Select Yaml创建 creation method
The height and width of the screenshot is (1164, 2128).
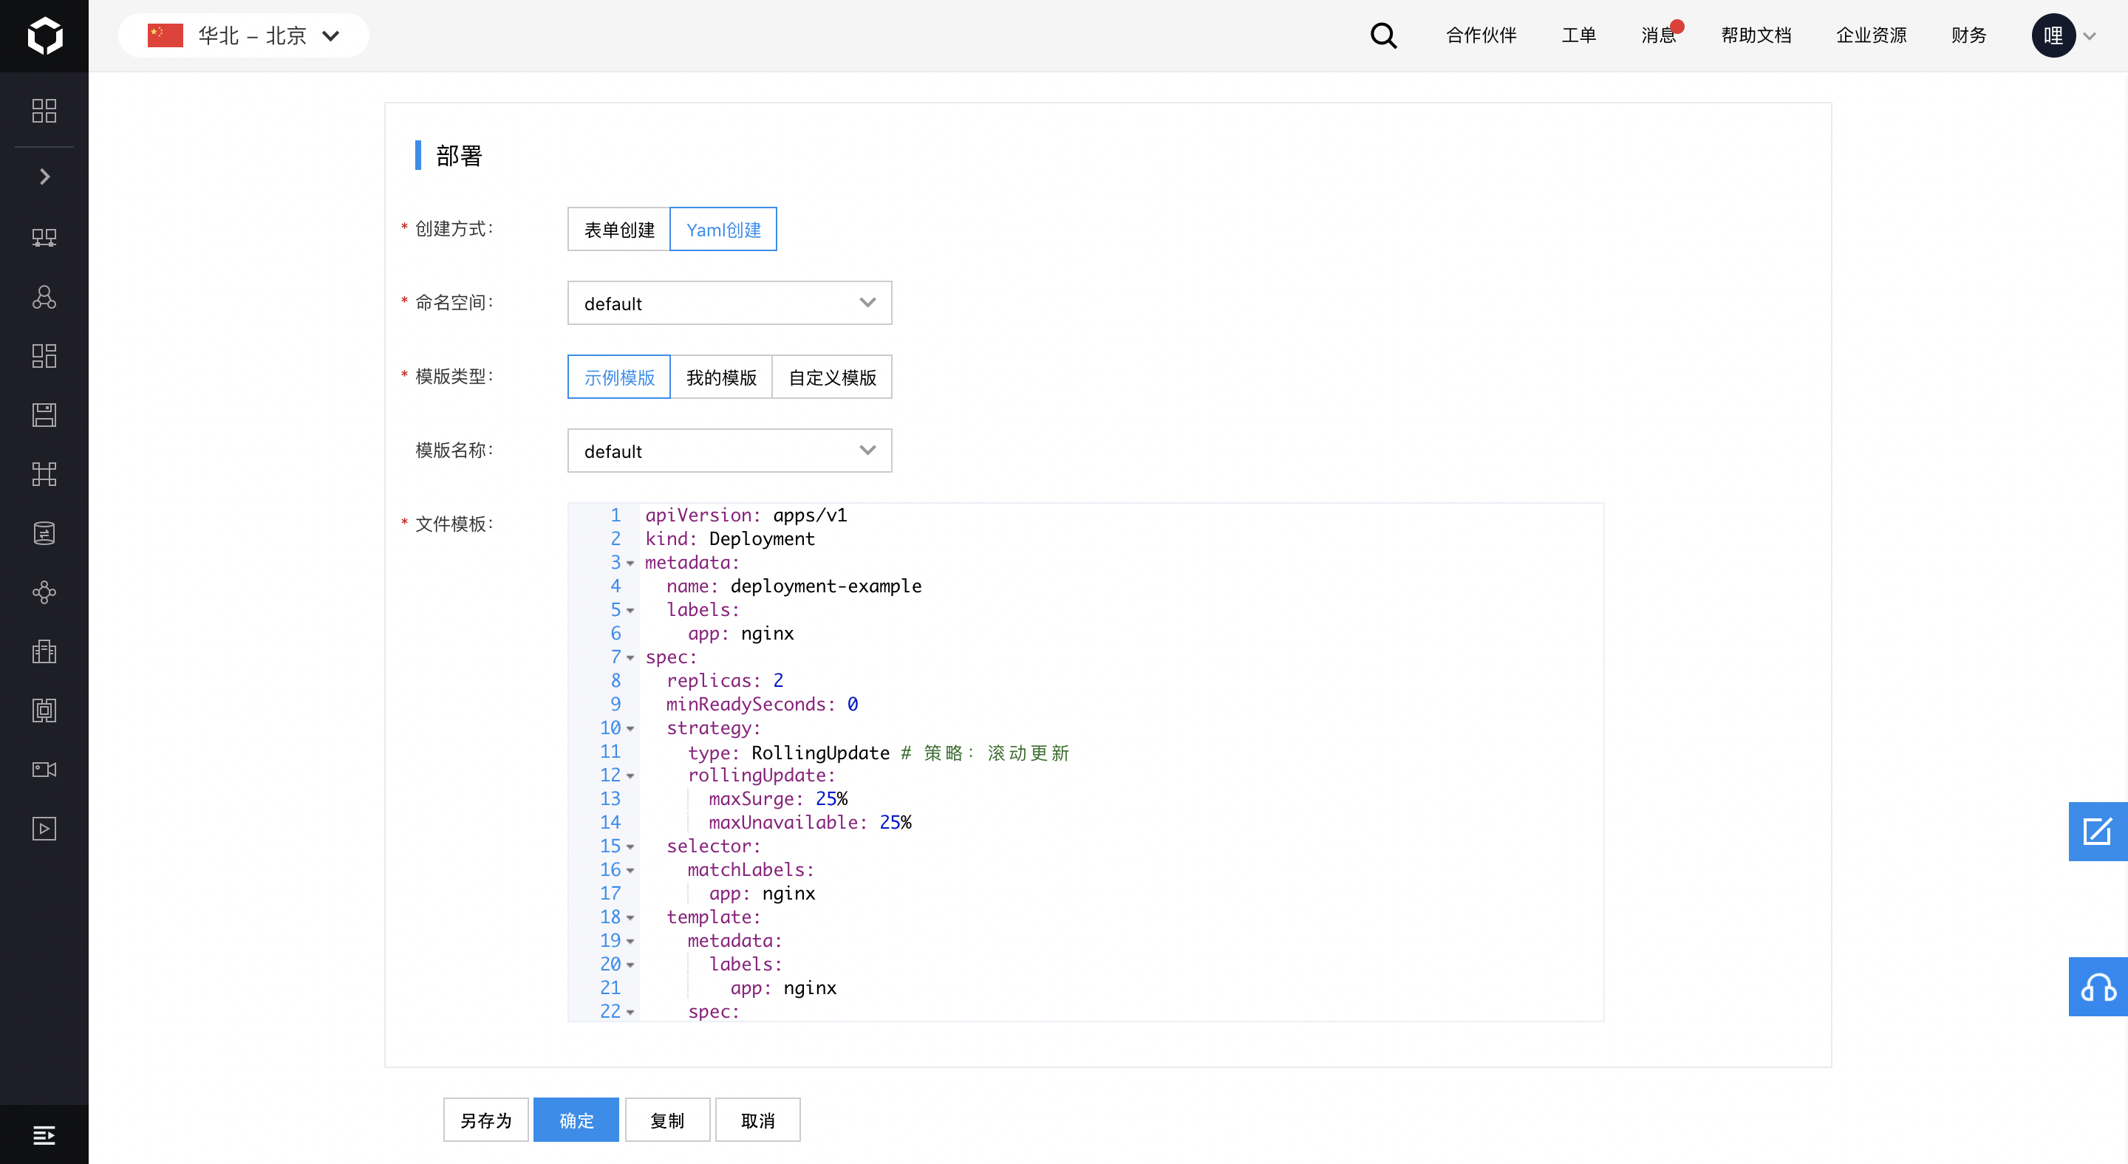(723, 229)
